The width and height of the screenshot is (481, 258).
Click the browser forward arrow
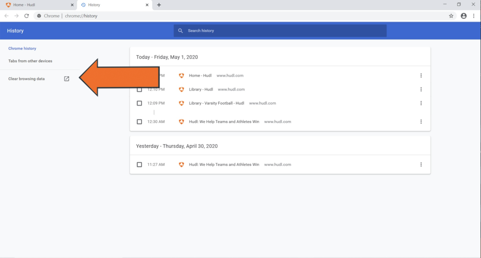pos(16,16)
